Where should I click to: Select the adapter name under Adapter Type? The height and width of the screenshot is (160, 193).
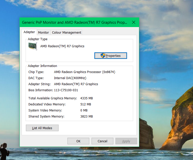(62, 46)
